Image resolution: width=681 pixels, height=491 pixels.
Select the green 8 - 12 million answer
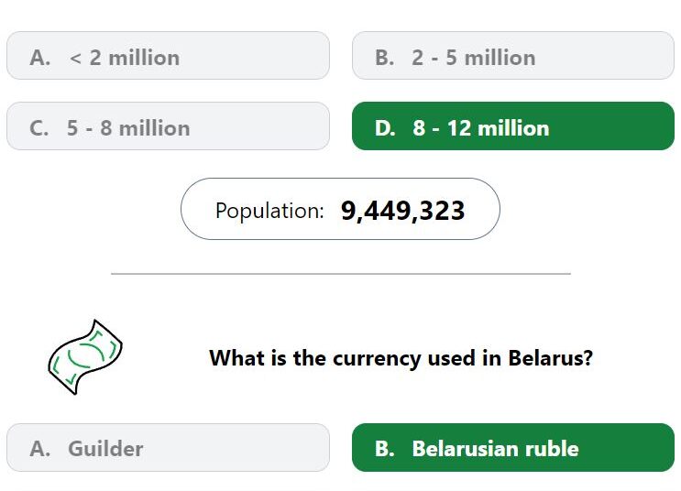pos(513,126)
